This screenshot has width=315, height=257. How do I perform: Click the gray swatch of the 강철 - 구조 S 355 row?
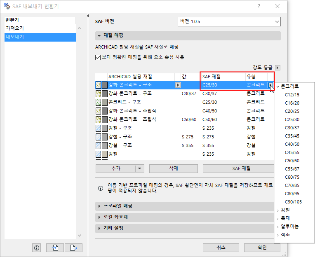pos(105,145)
